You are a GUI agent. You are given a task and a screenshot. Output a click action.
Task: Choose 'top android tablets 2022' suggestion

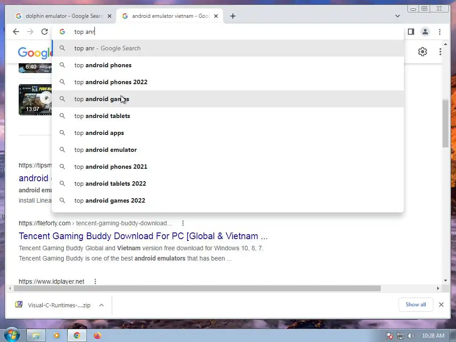coord(228,183)
